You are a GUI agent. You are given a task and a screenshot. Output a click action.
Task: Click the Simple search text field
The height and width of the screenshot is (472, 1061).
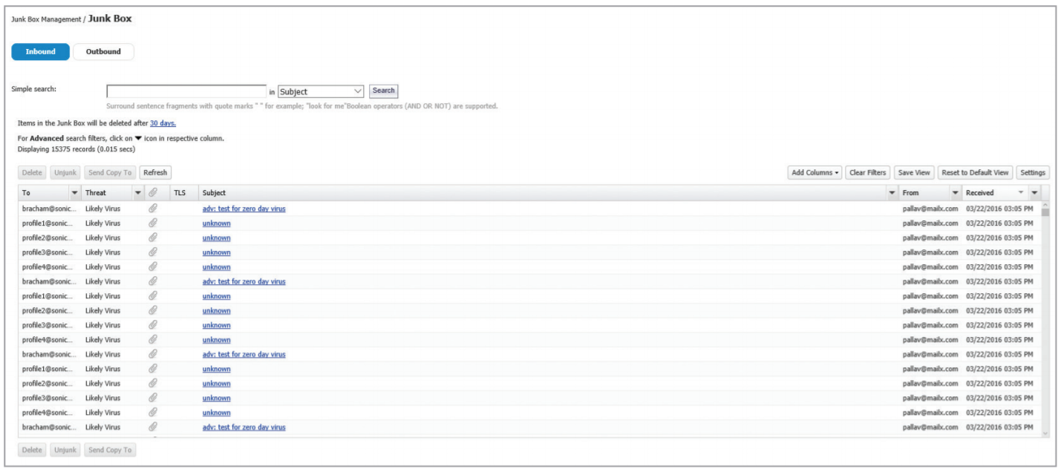tap(186, 91)
